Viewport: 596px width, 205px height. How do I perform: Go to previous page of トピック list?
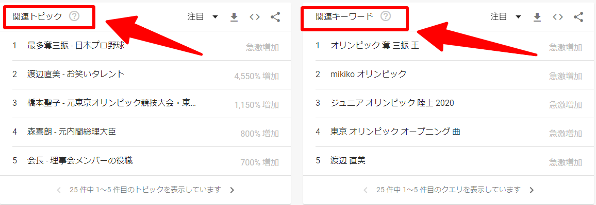[x=59, y=190]
